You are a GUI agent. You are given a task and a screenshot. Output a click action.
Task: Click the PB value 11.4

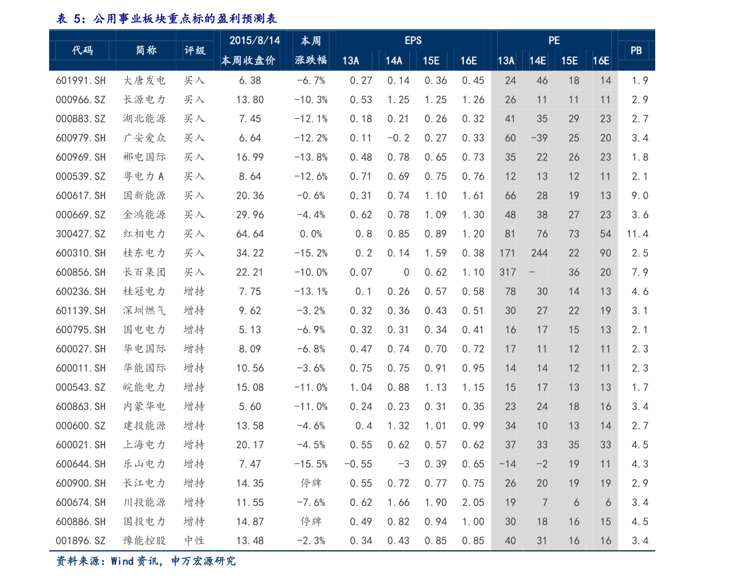coord(637,234)
